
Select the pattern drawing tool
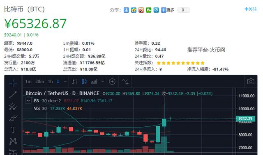pos(13,141)
